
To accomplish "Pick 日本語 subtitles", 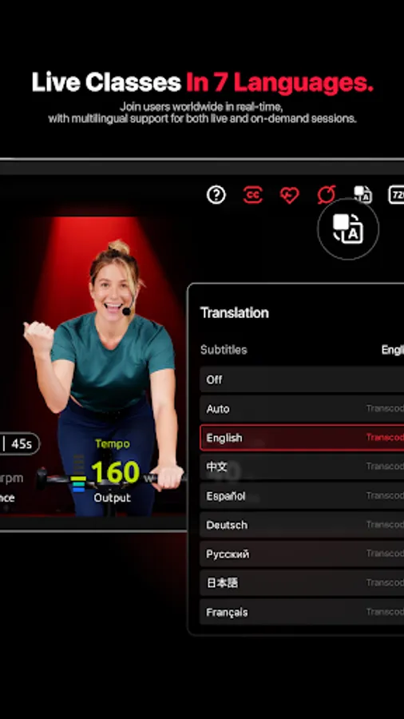I will pyautogui.click(x=302, y=583).
